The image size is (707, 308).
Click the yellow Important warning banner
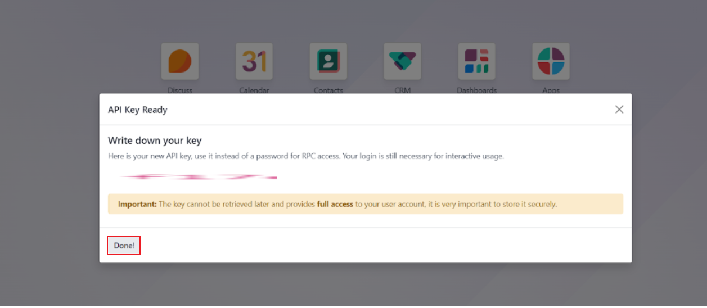366,204
